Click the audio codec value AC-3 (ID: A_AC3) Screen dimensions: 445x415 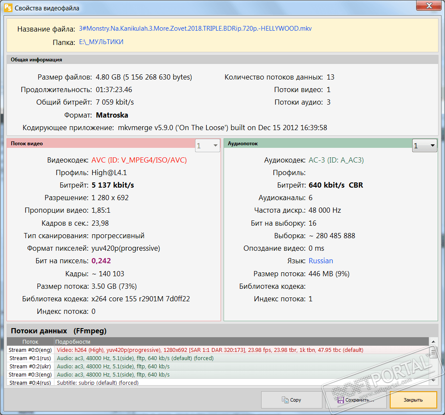pyautogui.click(x=336, y=160)
